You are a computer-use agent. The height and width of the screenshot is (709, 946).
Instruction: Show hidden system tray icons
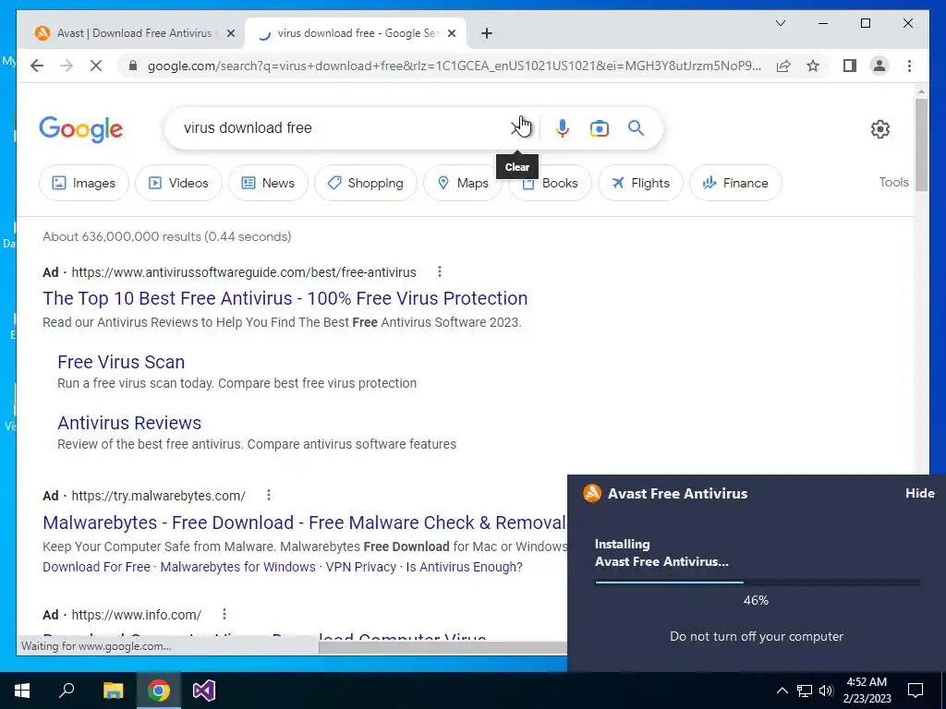tap(782, 691)
